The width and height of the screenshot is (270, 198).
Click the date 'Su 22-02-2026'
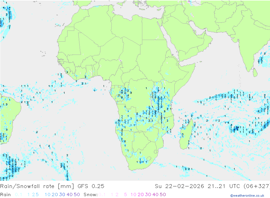pyautogui.click(x=180, y=186)
